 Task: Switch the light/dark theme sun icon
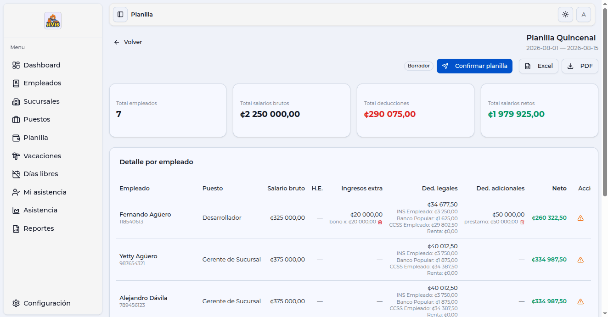click(565, 15)
